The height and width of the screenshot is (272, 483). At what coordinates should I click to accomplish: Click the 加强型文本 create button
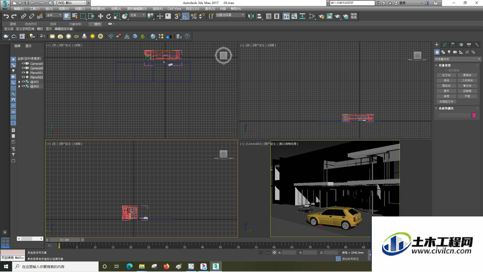(446, 102)
